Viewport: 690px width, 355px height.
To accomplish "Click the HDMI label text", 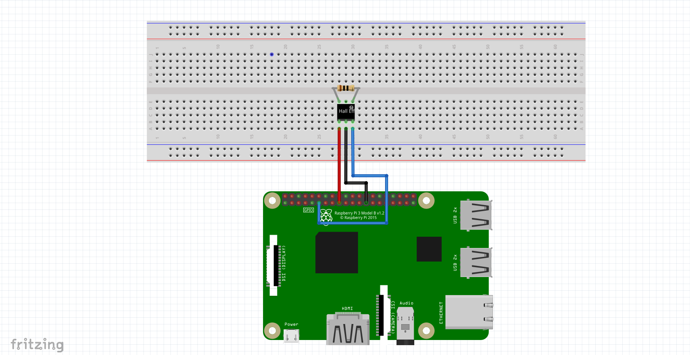I will click(347, 308).
